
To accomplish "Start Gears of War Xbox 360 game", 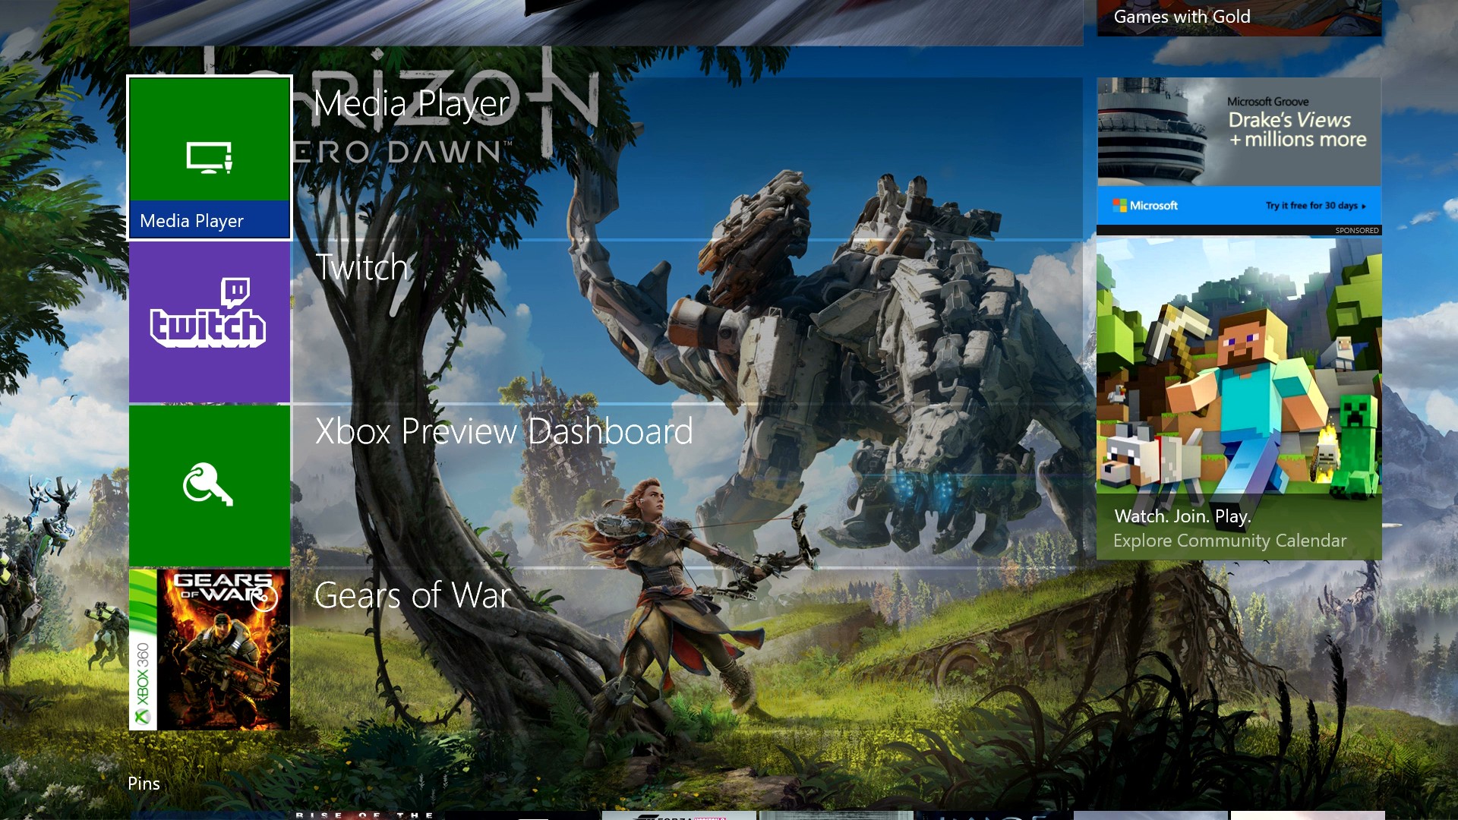I will 210,650.
